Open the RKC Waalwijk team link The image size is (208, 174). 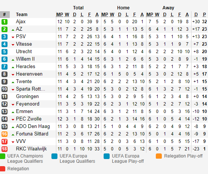pos(31,149)
